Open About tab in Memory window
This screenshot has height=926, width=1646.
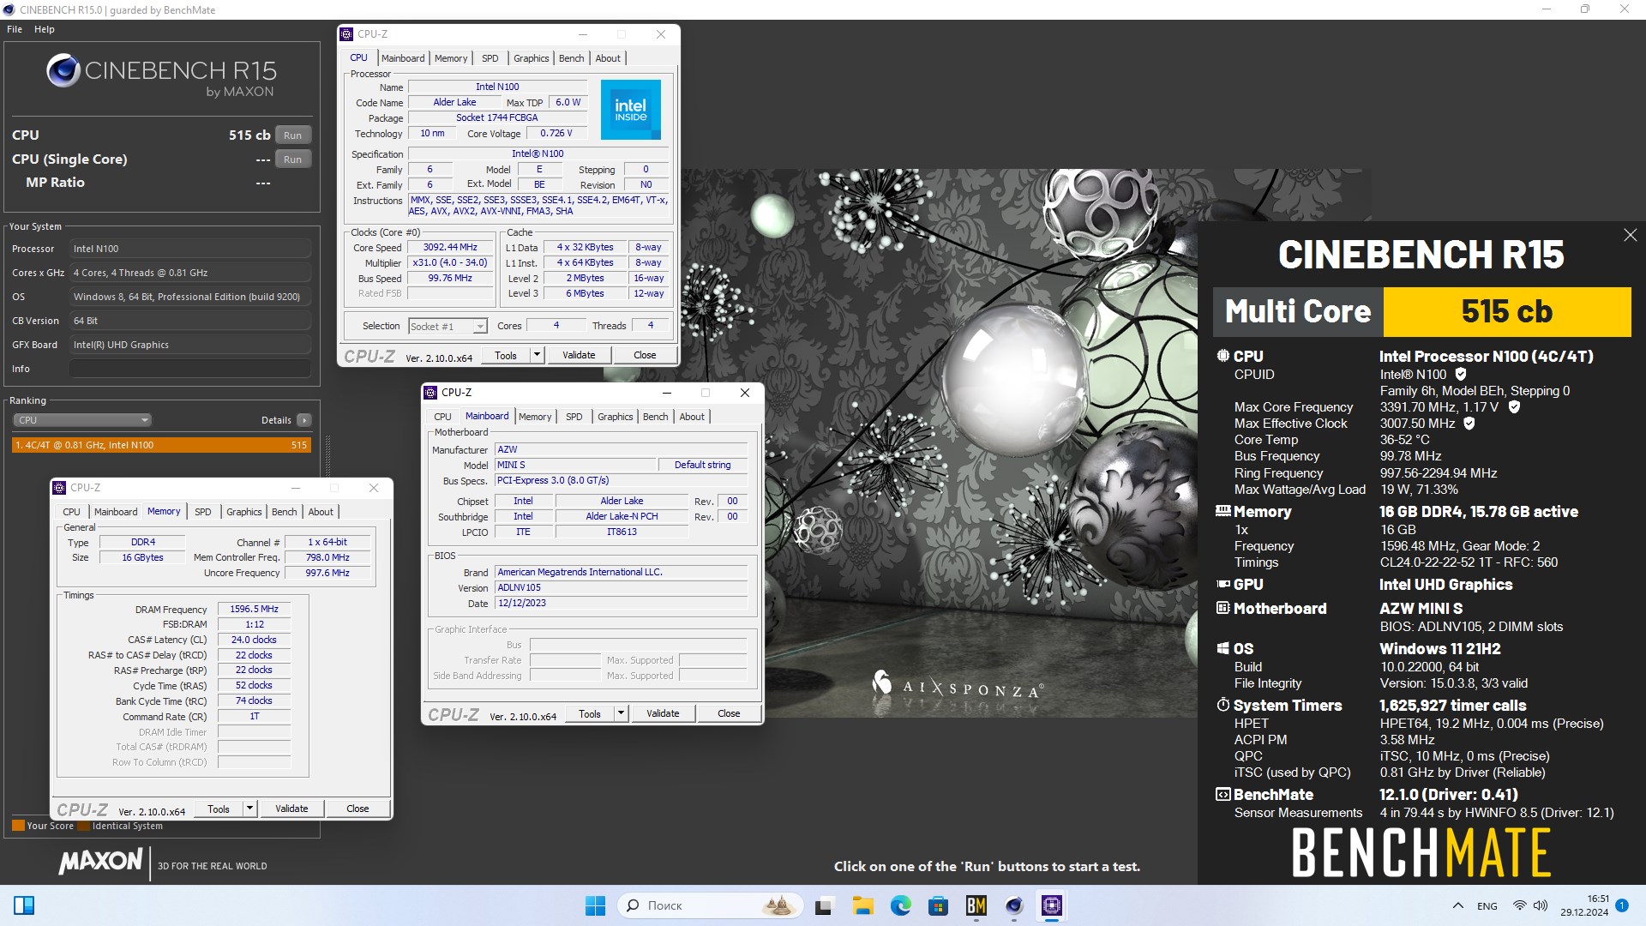tap(321, 512)
